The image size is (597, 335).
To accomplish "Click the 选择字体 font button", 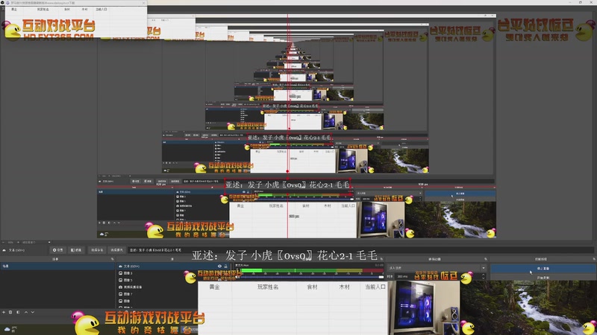I will tap(97, 250).
